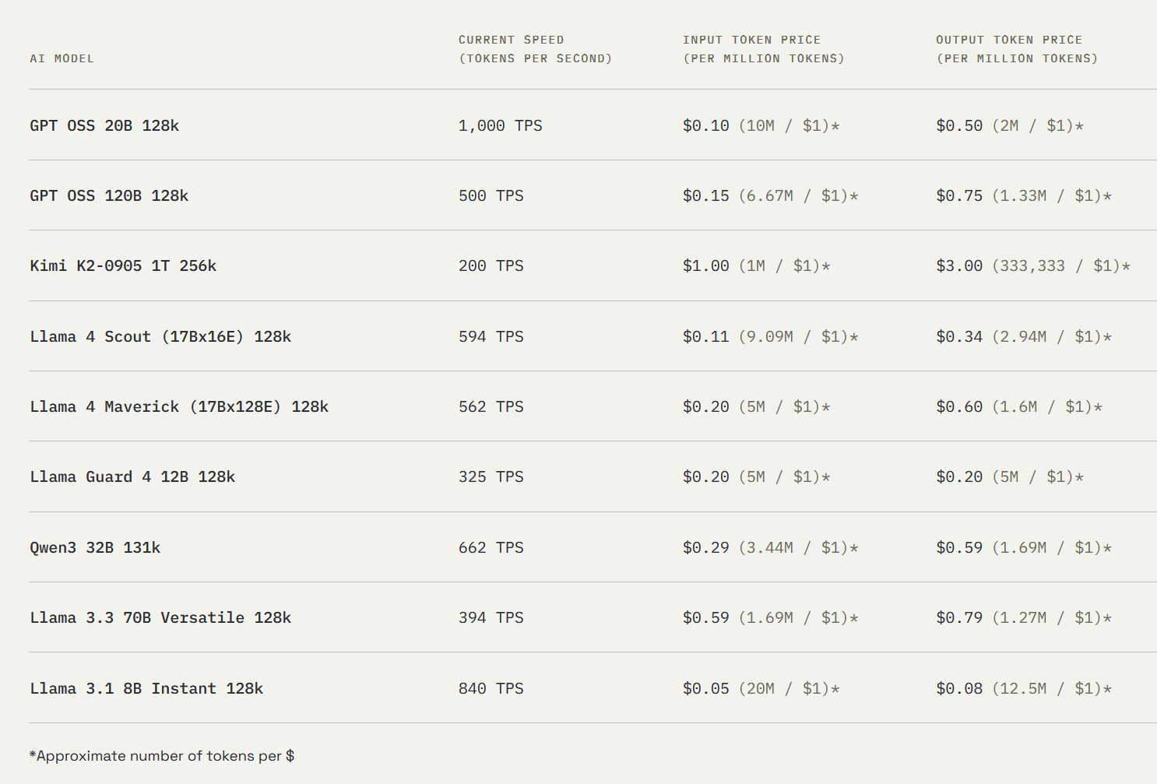Viewport: 1157px width, 784px height.
Task: Click the Output Token Price column header
Action: point(1017,49)
